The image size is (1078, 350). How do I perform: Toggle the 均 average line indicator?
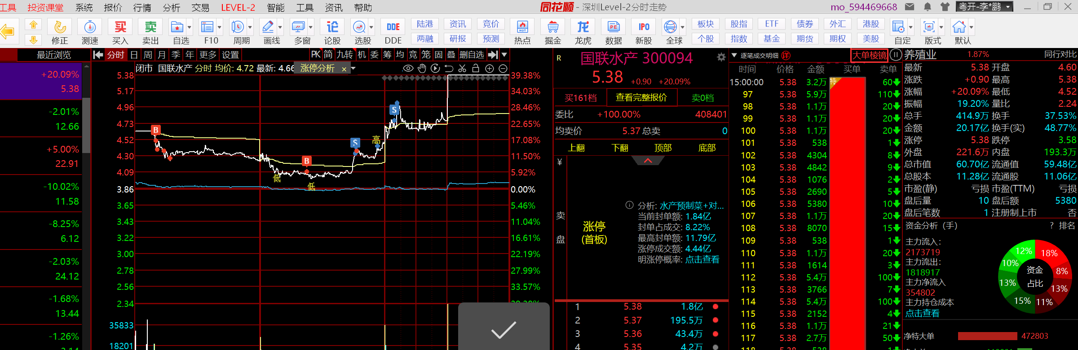(x=400, y=55)
